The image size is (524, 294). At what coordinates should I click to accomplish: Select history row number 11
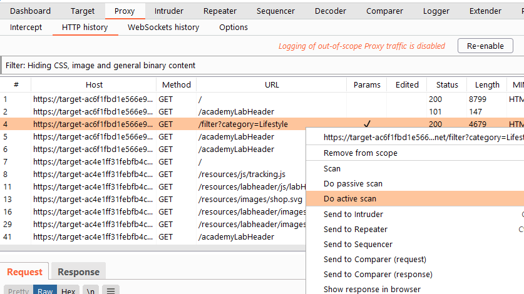point(153,187)
